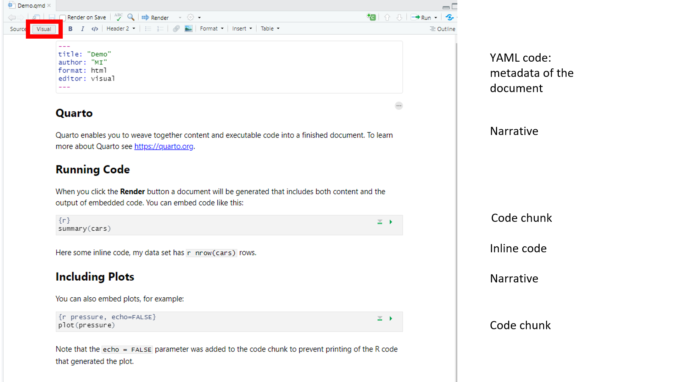
Task: Insert a new code chunk
Action: (371, 17)
